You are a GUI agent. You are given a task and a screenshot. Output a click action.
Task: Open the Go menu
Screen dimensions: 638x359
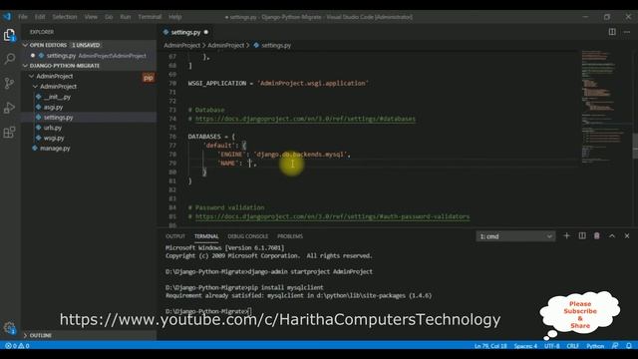[109, 17]
